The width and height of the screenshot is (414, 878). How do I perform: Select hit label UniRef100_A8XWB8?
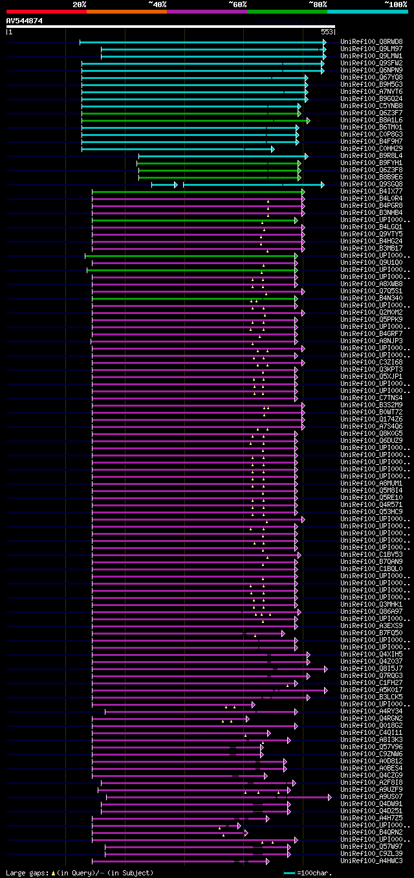coord(371,284)
